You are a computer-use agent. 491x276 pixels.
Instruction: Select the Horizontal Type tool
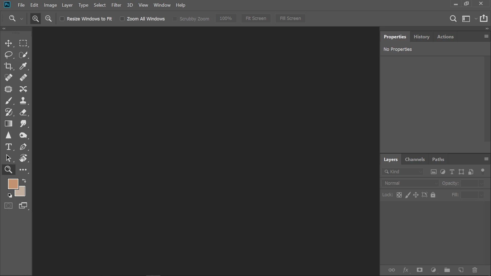pyautogui.click(x=8, y=147)
